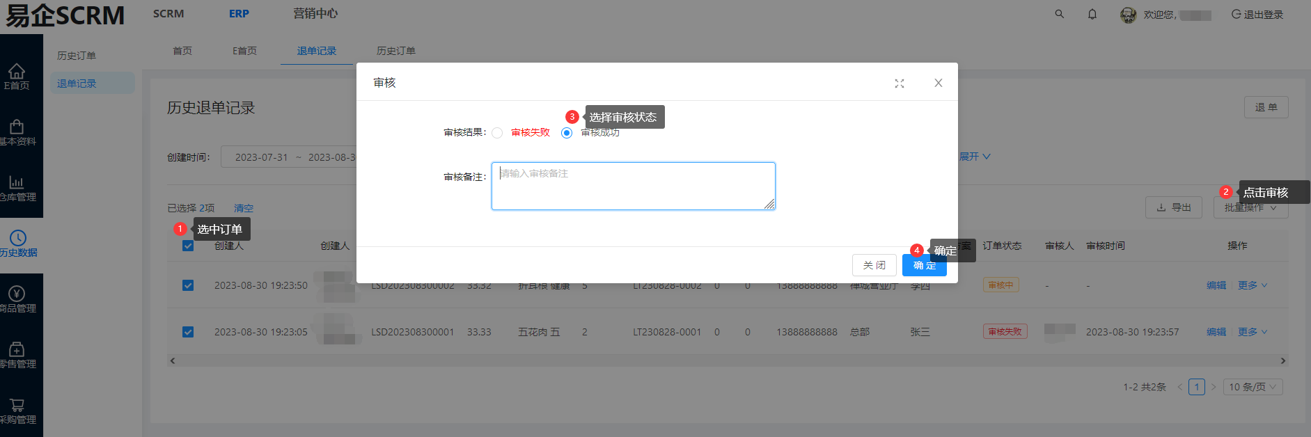This screenshot has height=437, width=1311.
Task: Open 更多 menu for the 19:23:05 row
Action: point(1253,332)
